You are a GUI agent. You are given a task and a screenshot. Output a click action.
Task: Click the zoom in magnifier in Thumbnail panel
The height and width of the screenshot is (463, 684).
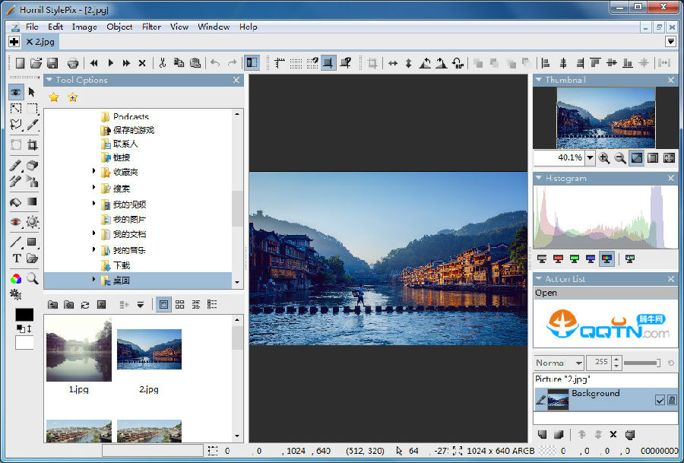604,158
